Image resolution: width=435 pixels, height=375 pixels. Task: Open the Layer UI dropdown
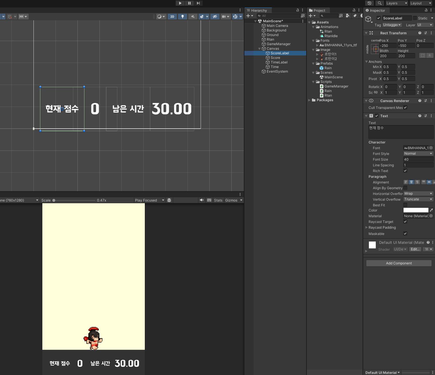[x=425, y=25]
